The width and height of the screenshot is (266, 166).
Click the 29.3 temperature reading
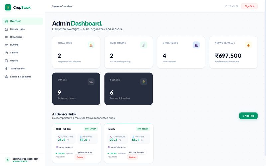point(113,140)
